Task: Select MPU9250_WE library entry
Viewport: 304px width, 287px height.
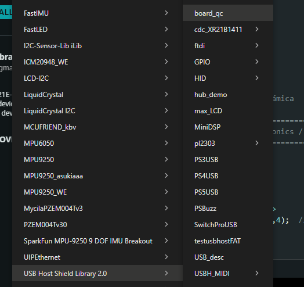Action: point(97,192)
